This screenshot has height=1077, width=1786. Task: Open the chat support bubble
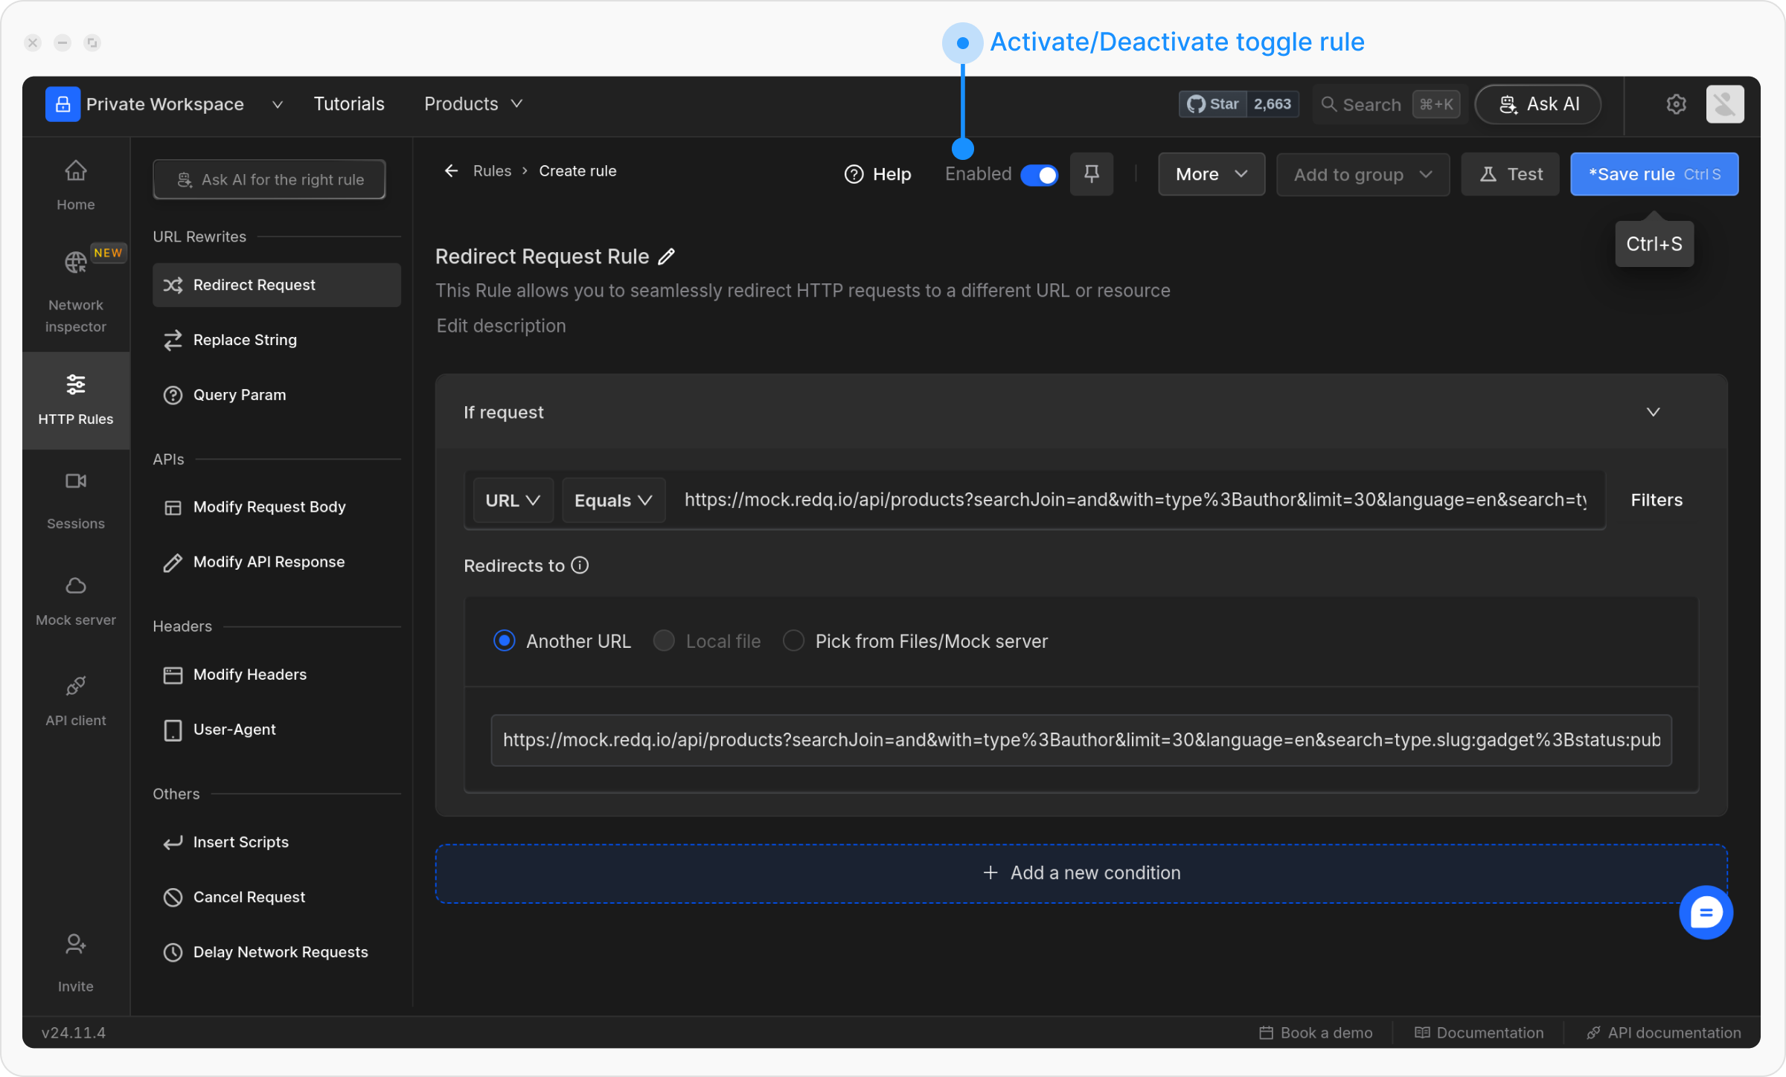1705,913
